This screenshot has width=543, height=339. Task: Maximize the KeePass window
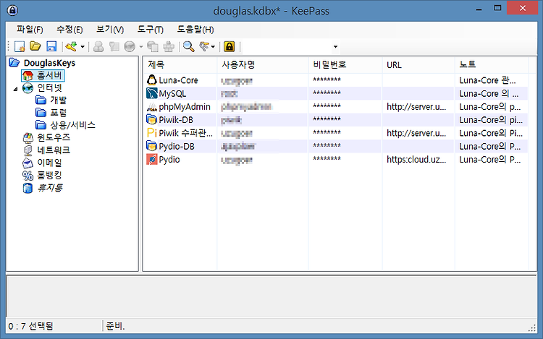click(x=497, y=8)
